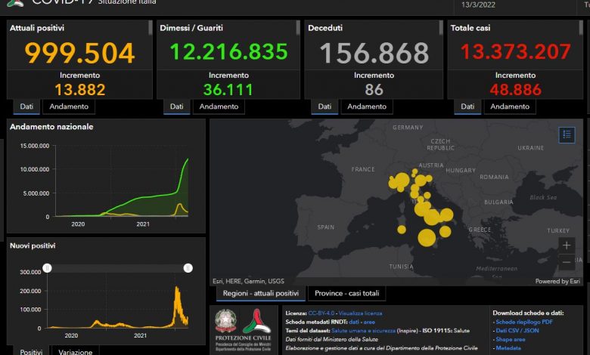590x355 pixels.
Task: Click the Shape aree download link
Action: tap(511, 339)
